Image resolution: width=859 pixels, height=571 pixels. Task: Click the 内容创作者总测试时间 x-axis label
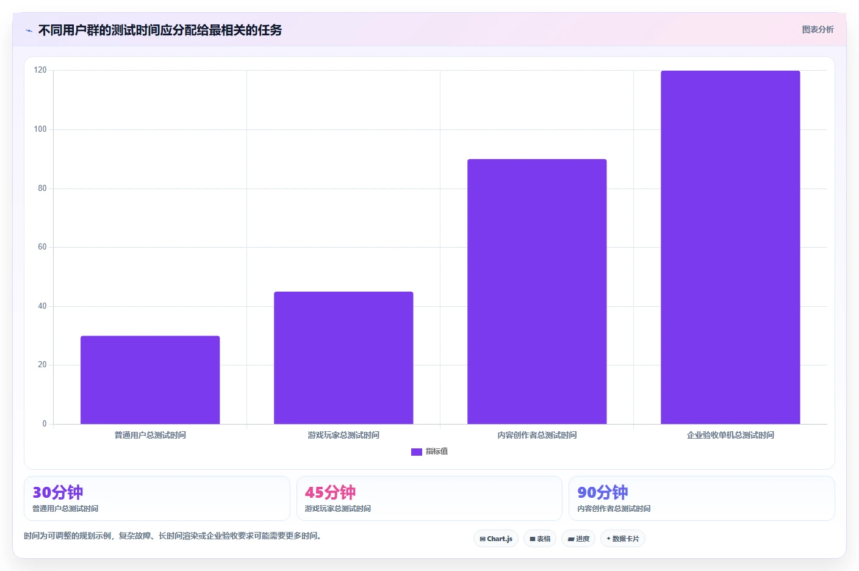pyautogui.click(x=537, y=435)
